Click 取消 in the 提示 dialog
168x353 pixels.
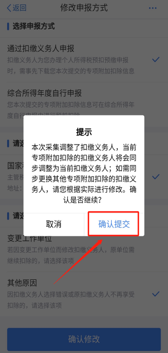tap(54, 224)
